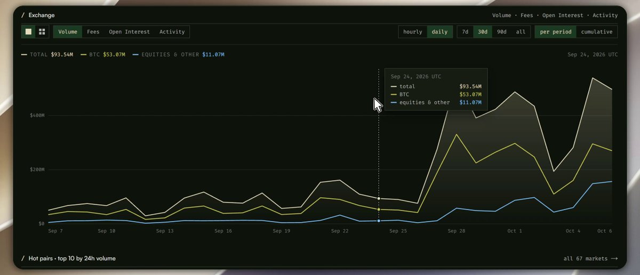Click the BTC data point on Sep 24
Viewport: 640px width, 275px height.
[379, 209]
